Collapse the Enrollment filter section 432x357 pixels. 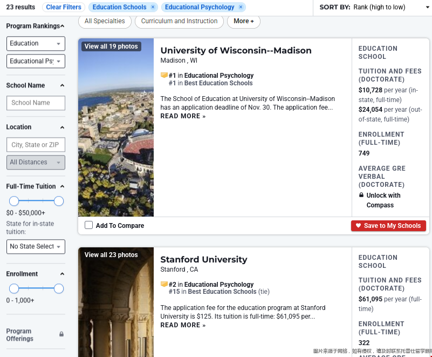tap(62, 274)
